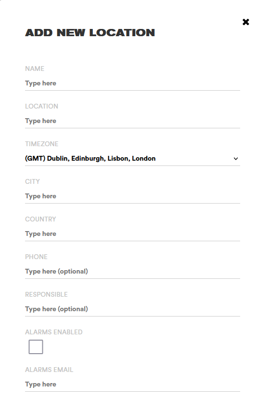This screenshot has width=257, height=399.
Task: Open the GMT Dublin timezone selector
Action: pos(132,159)
